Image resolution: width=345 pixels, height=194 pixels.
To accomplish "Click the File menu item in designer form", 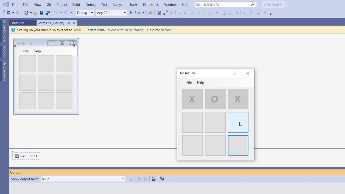I will coord(26,51).
